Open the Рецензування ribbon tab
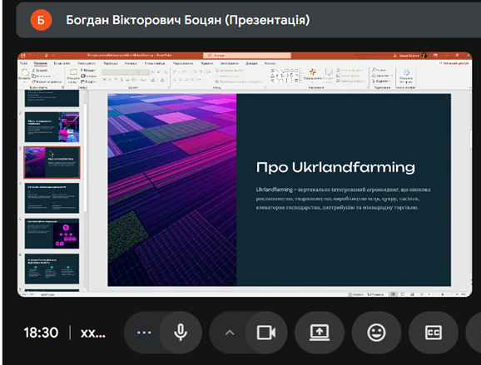This screenshot has height=365, width=481. 183,63
